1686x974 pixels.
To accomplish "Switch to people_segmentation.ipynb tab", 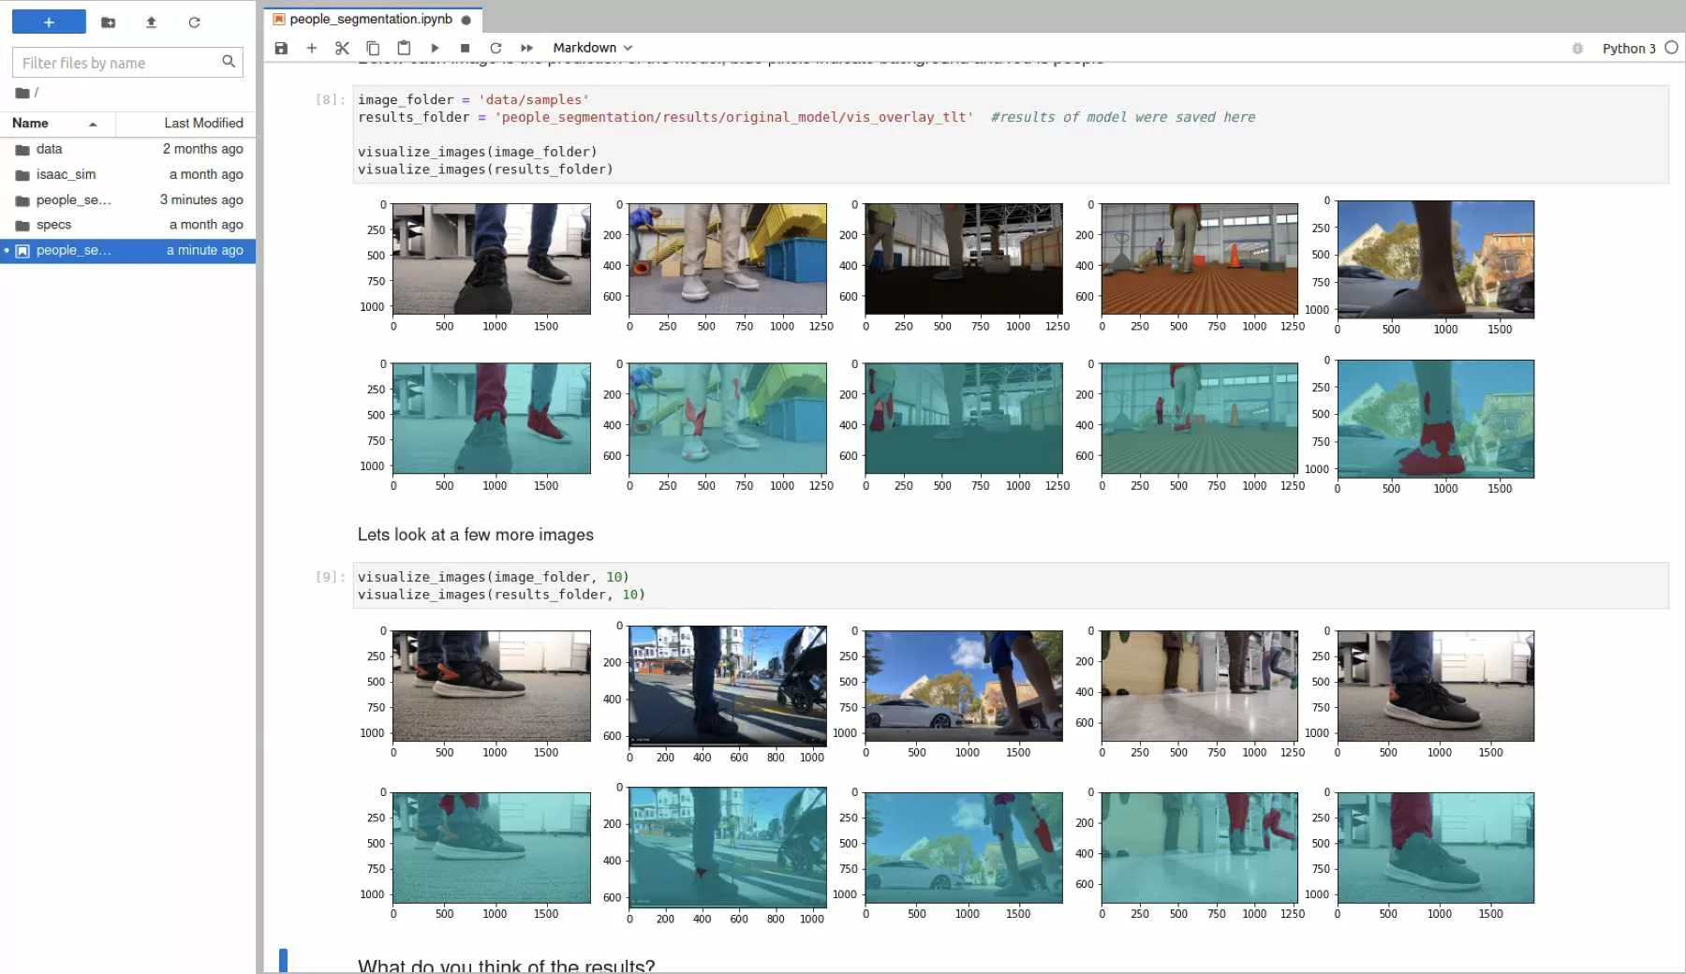I will coord(371,19).
